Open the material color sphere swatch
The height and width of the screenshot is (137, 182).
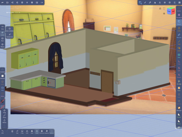point(2,101)
